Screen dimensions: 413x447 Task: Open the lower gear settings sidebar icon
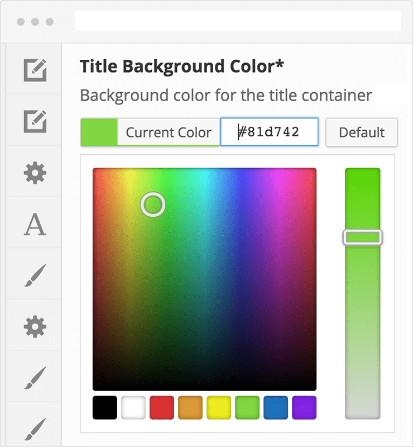(x=35, y=327)
